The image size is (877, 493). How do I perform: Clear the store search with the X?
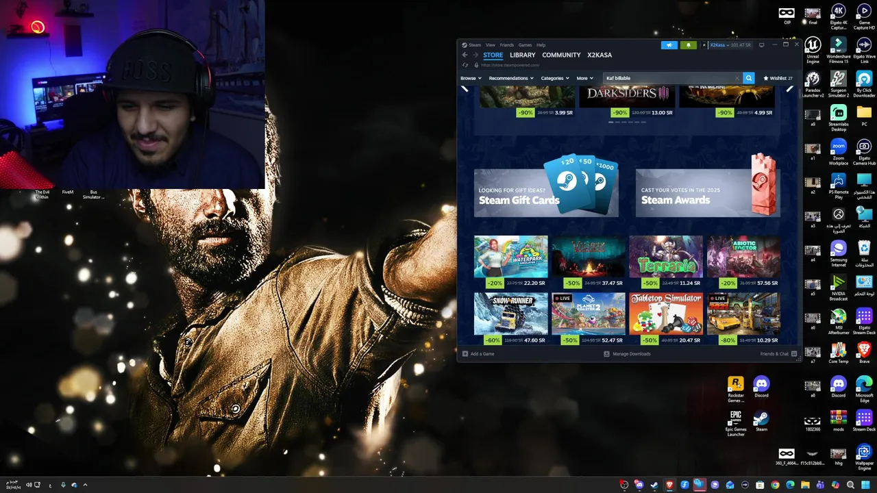pos(737,78)
